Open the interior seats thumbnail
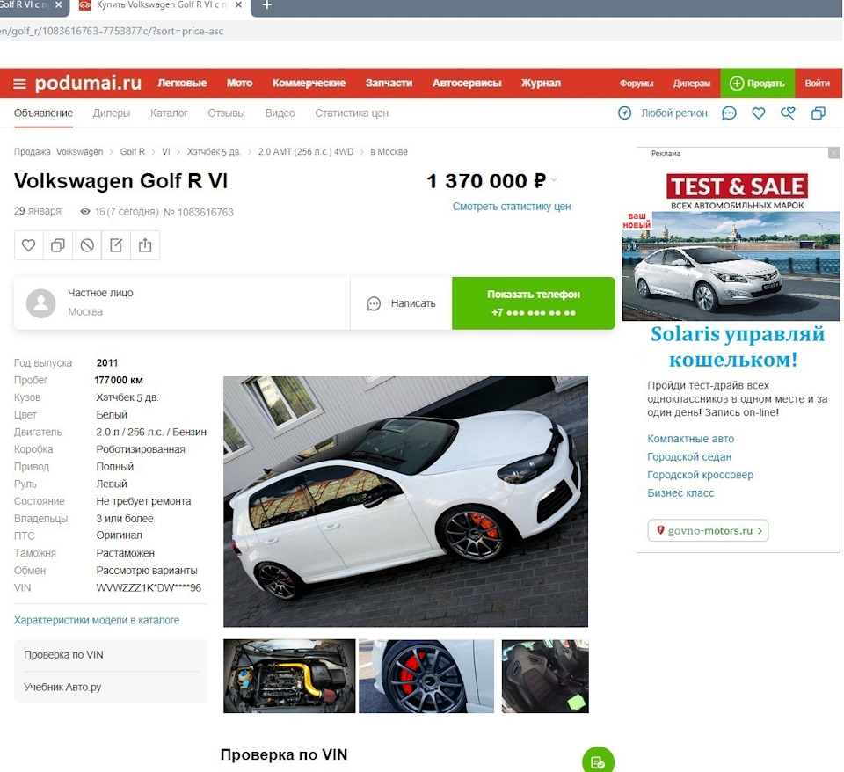The height and width of the screenshot is (772, 844). tap(545, 675)
